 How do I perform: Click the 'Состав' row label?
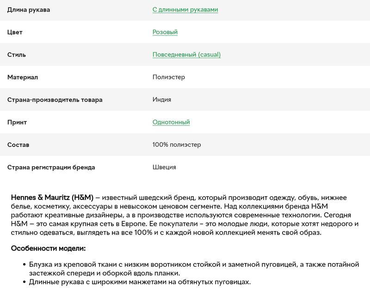click(x=18, y=145)
